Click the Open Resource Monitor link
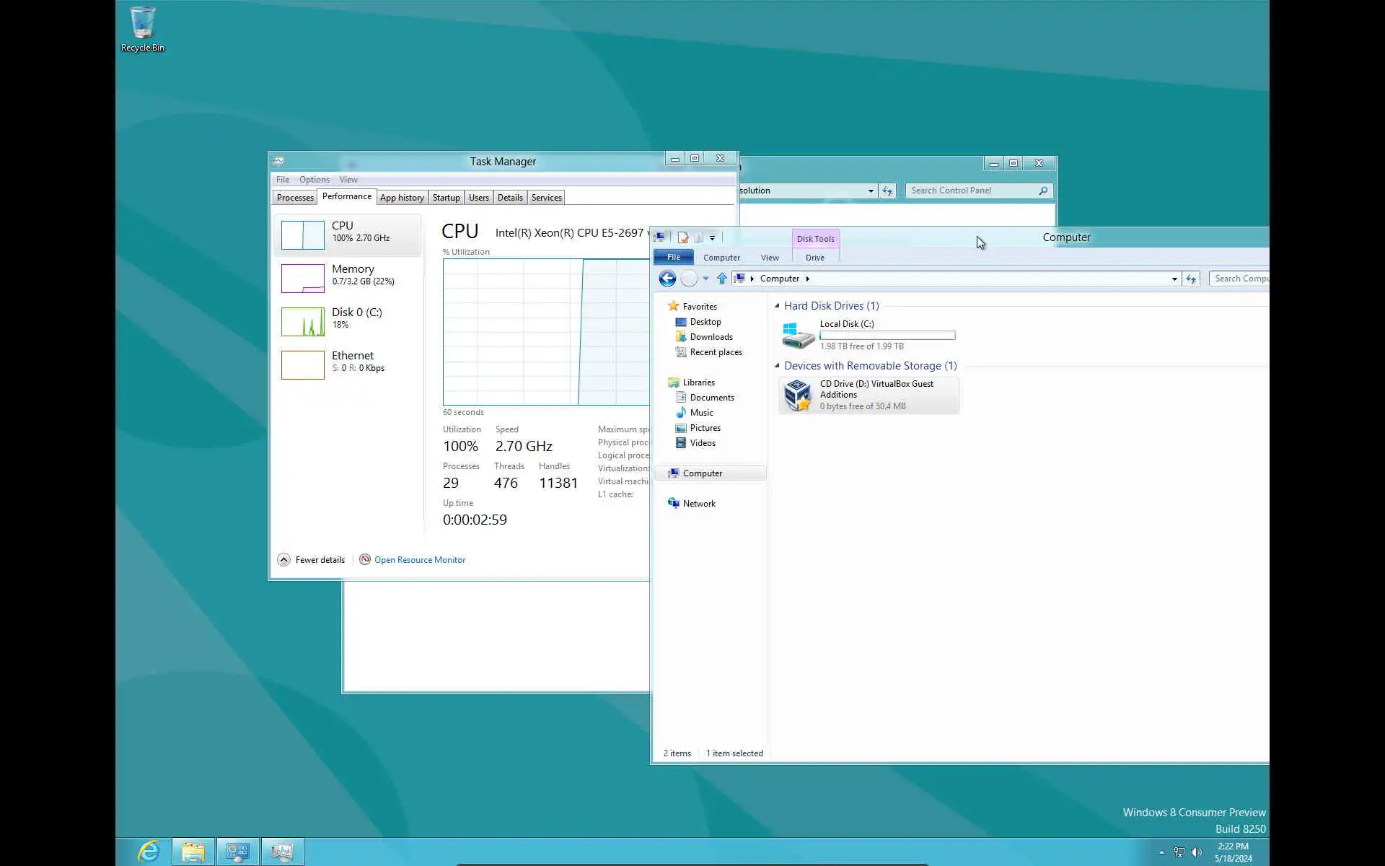 [x=419, y=560]
